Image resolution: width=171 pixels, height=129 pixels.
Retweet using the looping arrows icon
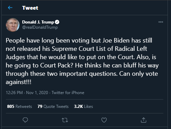(x=65, y=120)
